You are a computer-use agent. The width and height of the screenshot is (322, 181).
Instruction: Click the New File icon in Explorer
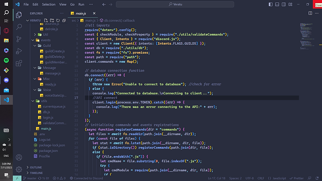coord(46,20)
